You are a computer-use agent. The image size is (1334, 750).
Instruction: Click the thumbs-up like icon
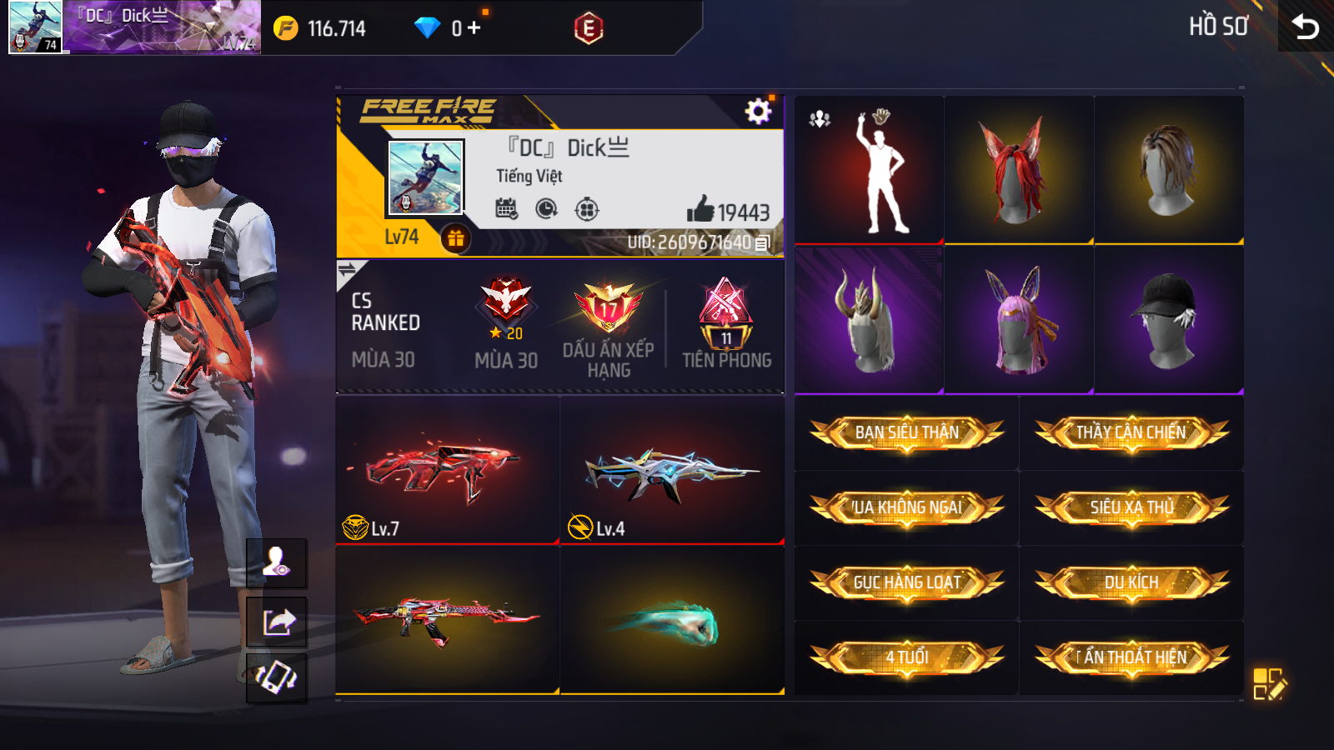click(x=700, y=209)
